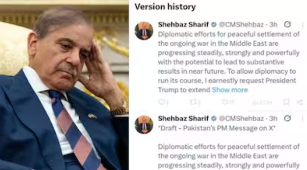Open profile avatar of the Draft tweet
Screen dimensions: 307x170
[x=144, y=125]
